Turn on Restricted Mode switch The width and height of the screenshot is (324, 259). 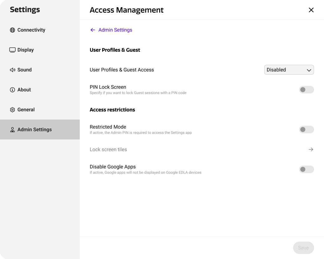(306, 130)
